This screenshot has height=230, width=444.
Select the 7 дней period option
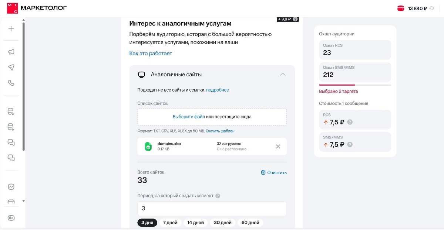(x=170, y=223)
